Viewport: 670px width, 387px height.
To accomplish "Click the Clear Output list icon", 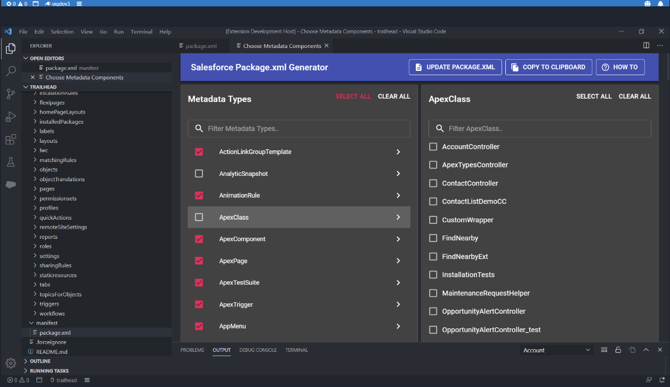I will point(604,350).
